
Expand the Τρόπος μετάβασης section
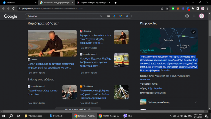coord(196,102)
